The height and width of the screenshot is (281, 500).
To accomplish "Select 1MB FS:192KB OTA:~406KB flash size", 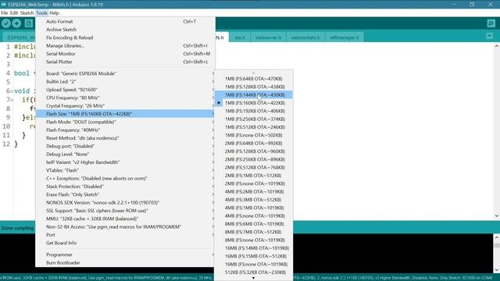I will click(253, 111).
